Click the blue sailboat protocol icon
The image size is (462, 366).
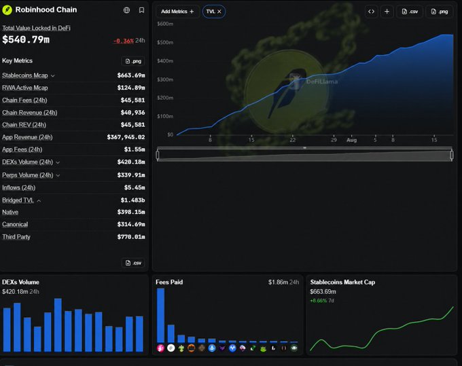click(x=212, y=348)
